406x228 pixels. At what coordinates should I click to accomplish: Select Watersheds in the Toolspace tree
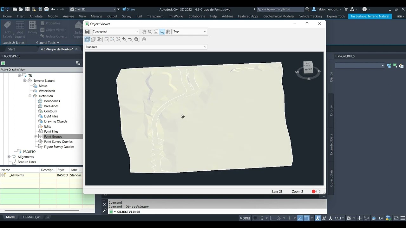coord(47,91)
